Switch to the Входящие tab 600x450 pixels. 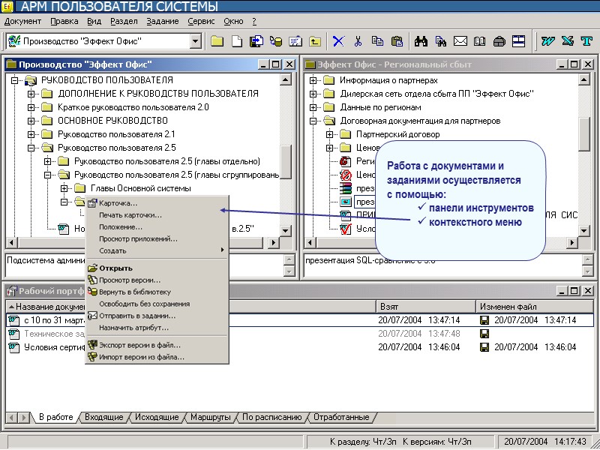click(x=104, y=417)
